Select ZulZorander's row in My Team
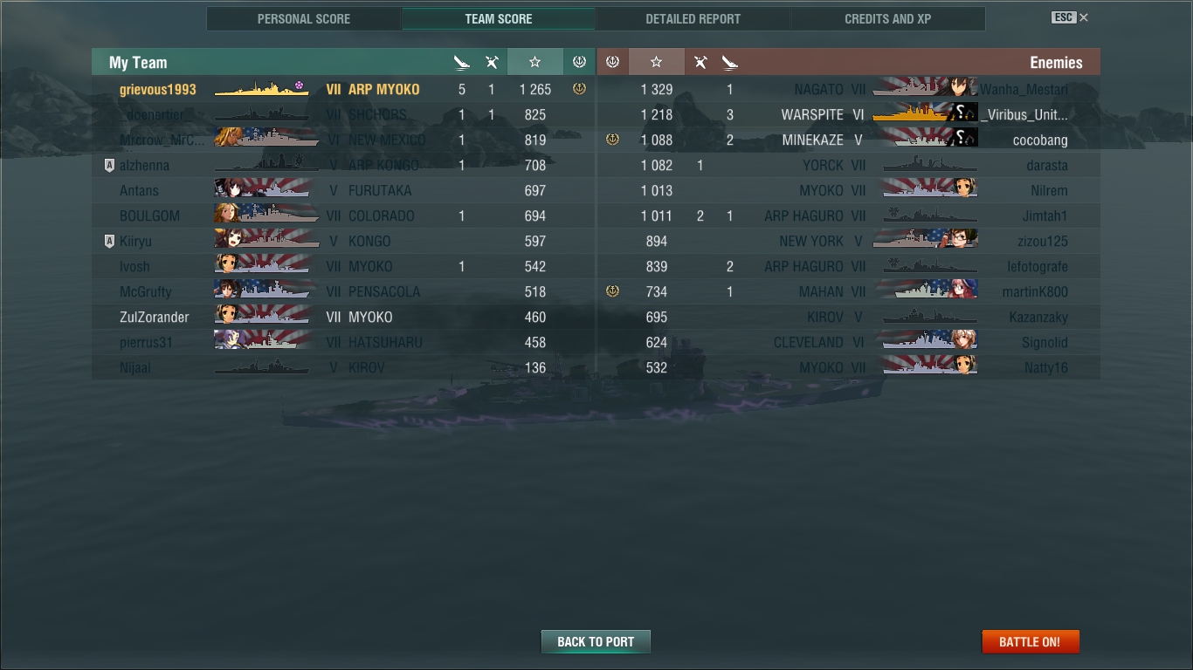The width and height of the screenshot is (1193, 670). tap(343, 317)
